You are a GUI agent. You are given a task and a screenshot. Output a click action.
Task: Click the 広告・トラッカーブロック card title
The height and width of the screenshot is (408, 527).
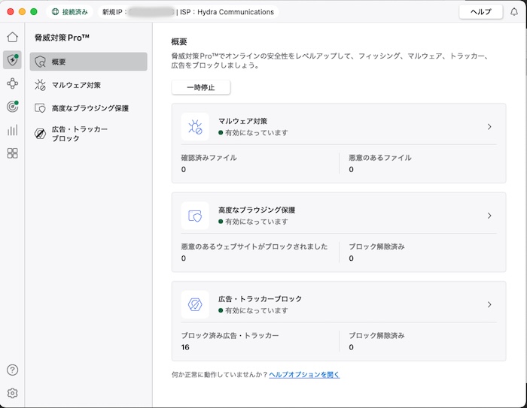coord(260,299)
